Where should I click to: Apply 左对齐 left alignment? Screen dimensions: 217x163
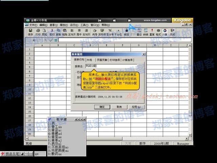click(72, 32)
